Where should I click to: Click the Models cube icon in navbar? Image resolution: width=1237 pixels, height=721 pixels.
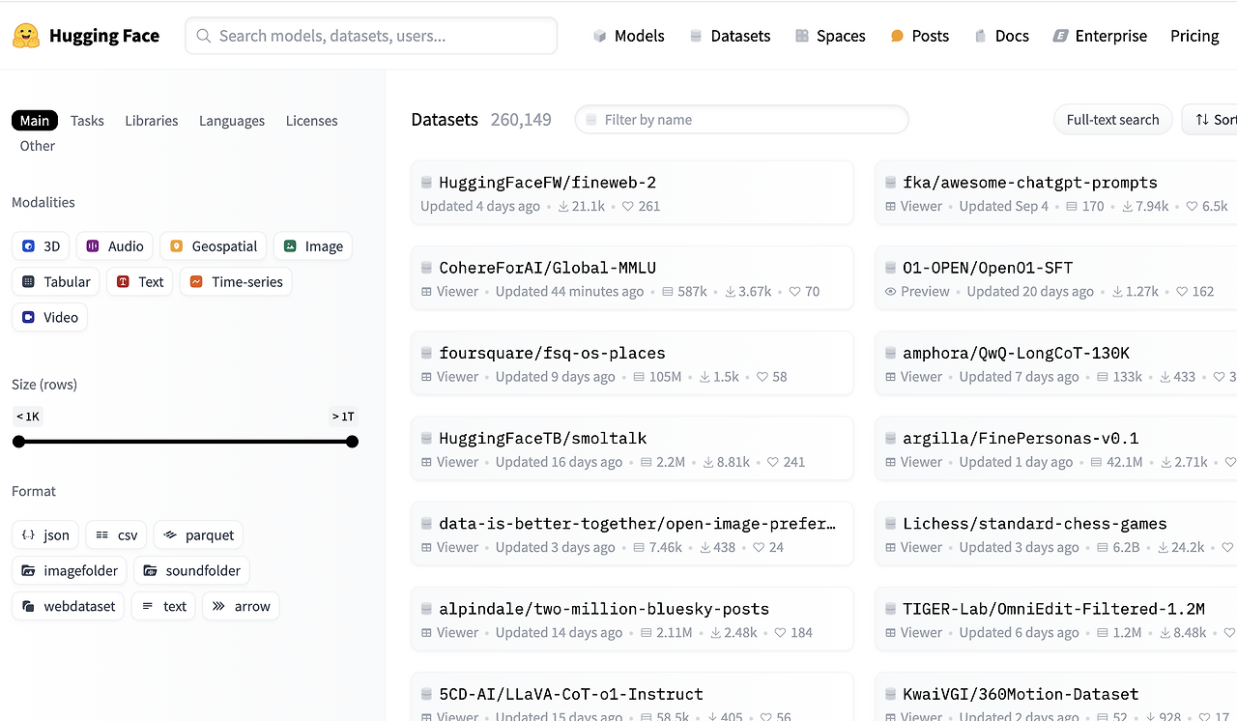600,36
